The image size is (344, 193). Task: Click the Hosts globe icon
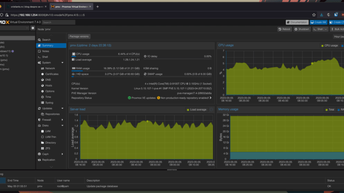point(42,86)
